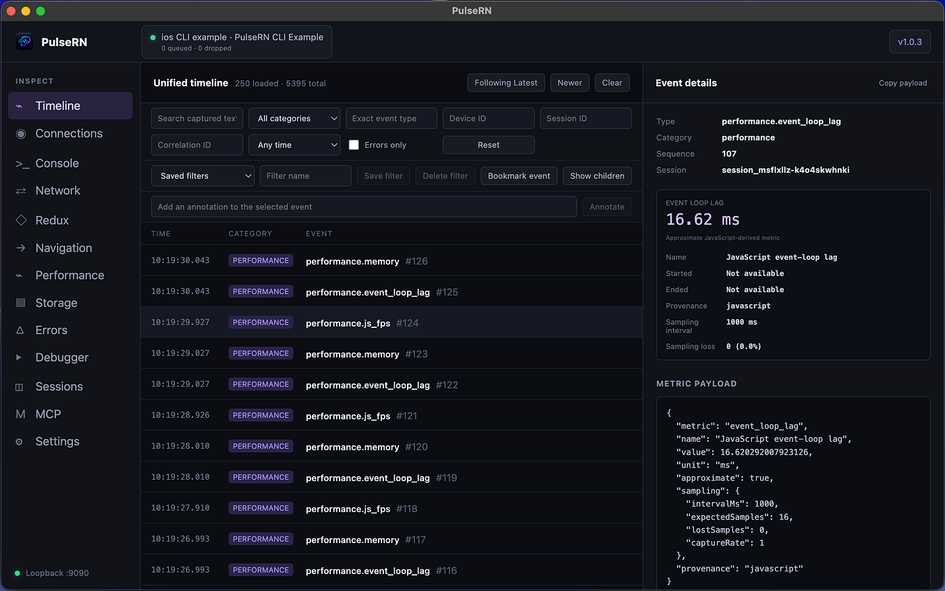Select the performance.js_fps #121 row

391,416
